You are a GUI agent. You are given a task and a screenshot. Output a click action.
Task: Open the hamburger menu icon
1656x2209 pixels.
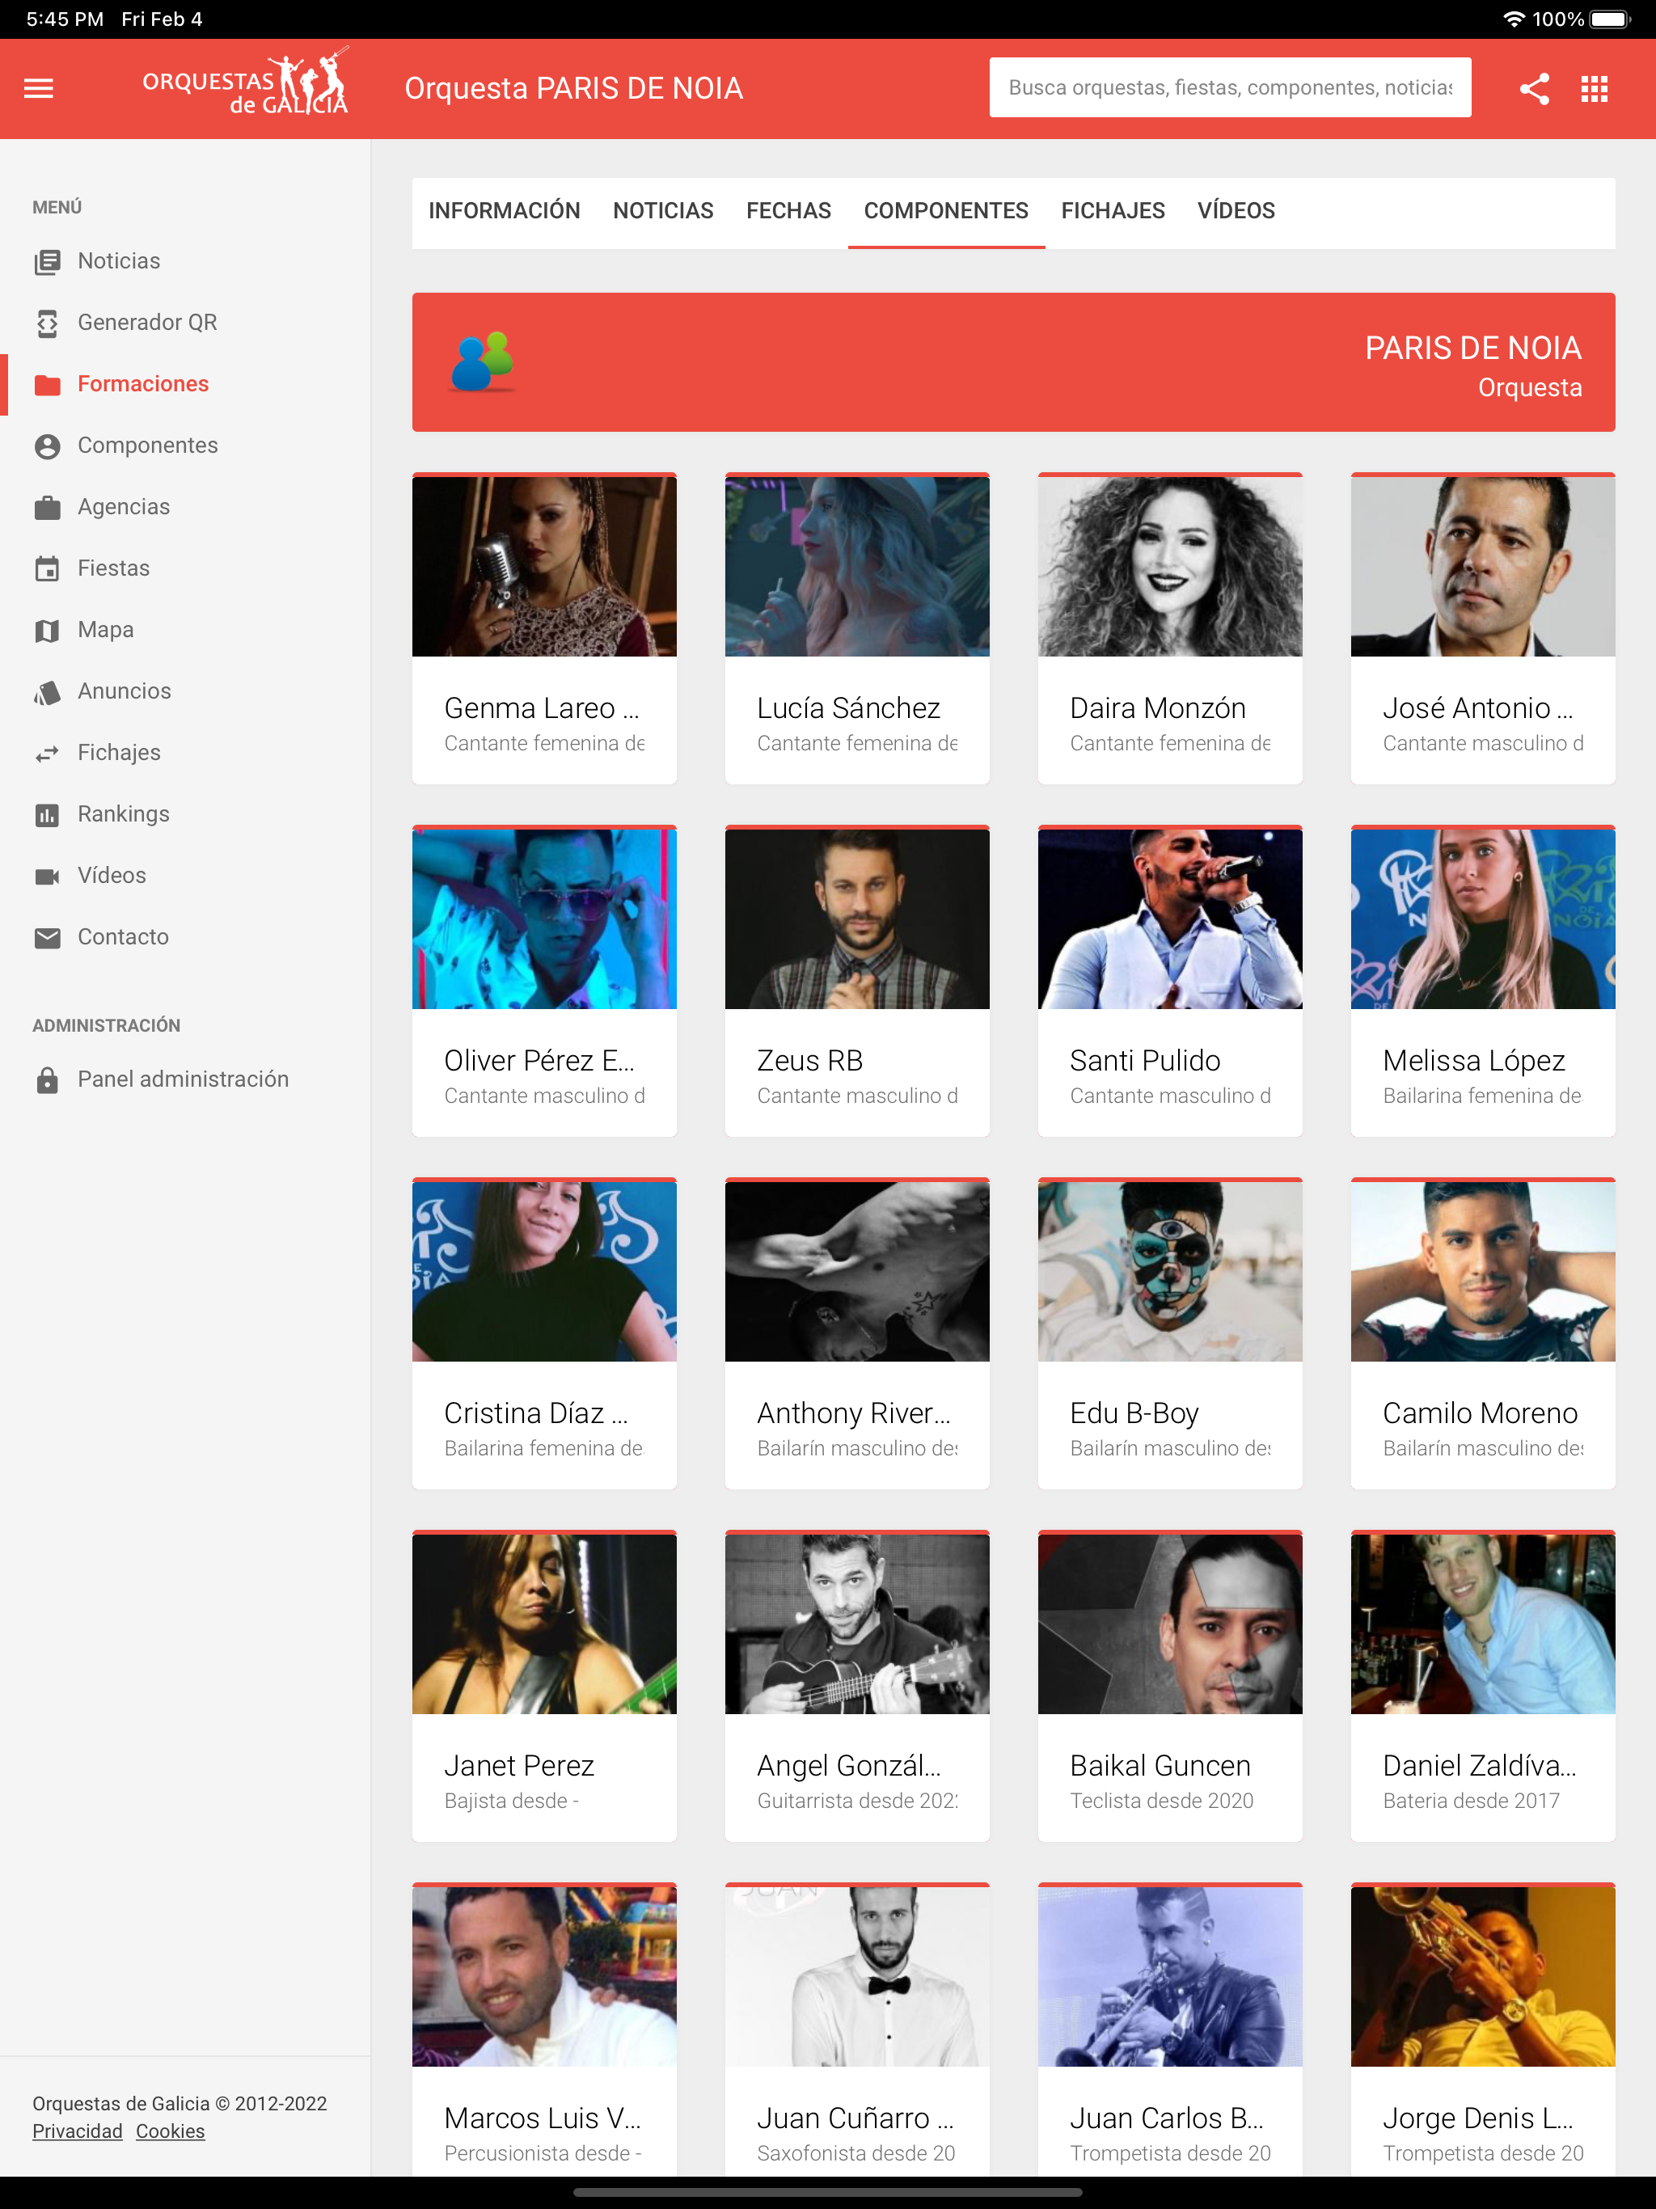pos(39,89)
